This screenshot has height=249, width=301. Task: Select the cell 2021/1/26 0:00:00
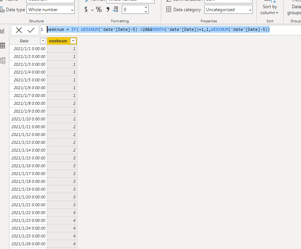pos(28,244)
